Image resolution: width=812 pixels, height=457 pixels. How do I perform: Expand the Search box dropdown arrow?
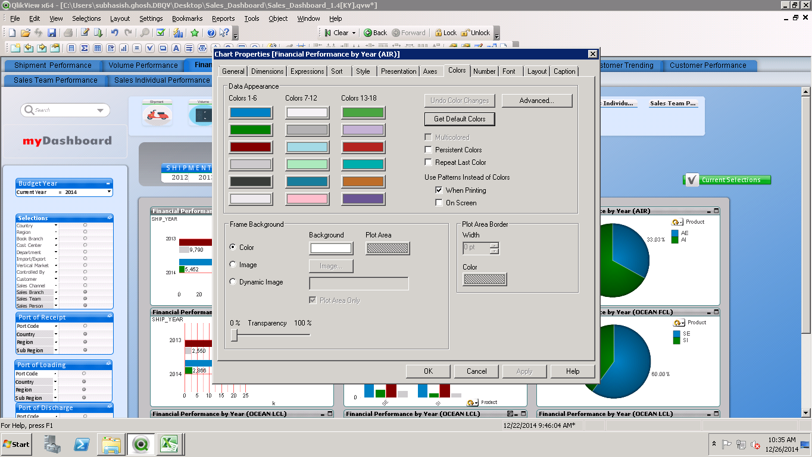pyautogui.click(x=100, y=110)
